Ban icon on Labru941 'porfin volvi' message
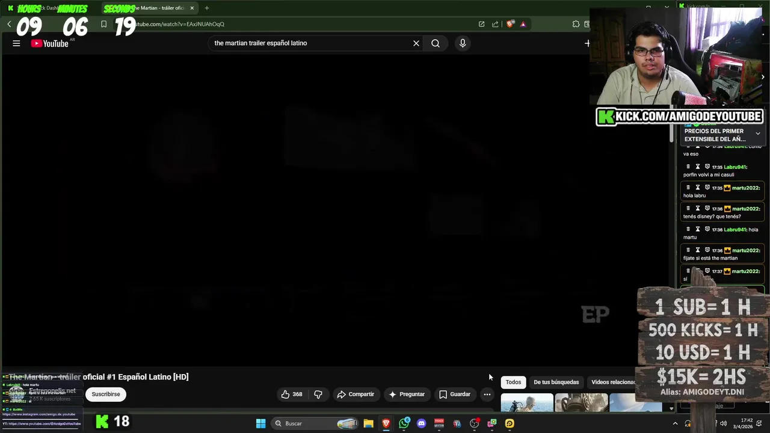Viewport: 770px width, 433px height. [707, 167]
